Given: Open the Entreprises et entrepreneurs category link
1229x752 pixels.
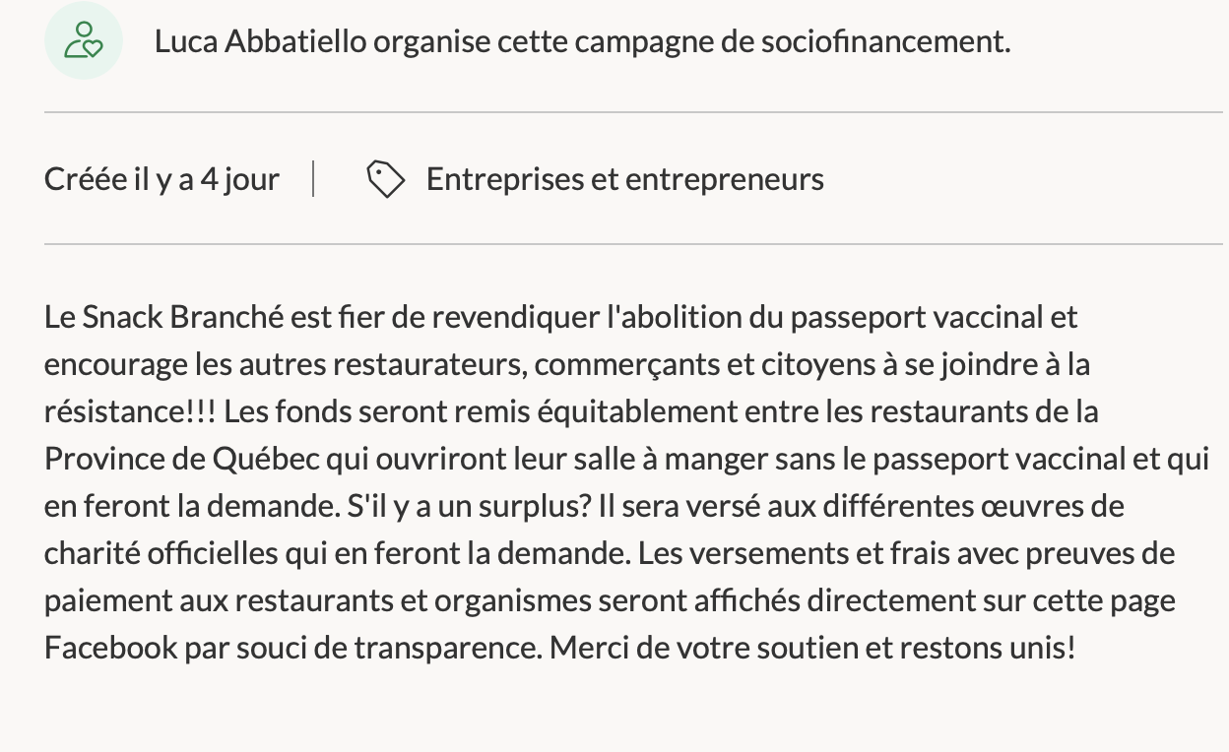Looking at the screenshot, I should point(624,179).
